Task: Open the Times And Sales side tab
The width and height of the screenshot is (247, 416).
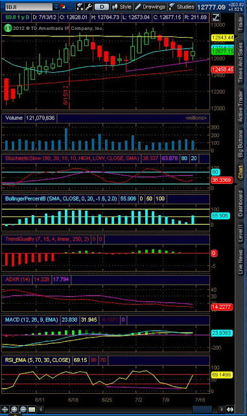Action: (x=241, y=62)
